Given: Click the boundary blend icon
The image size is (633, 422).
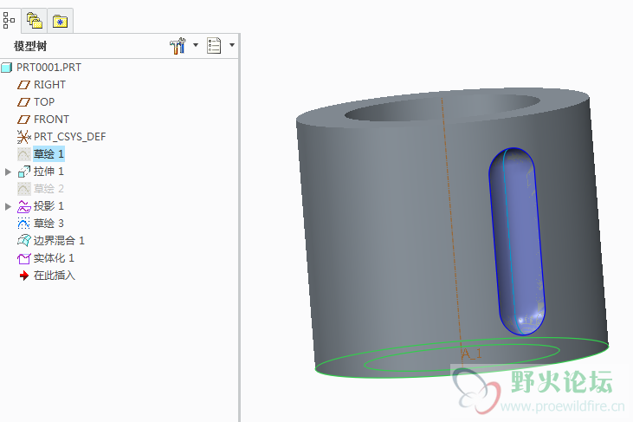Looking at the screenshot, I should pos(24,241).
